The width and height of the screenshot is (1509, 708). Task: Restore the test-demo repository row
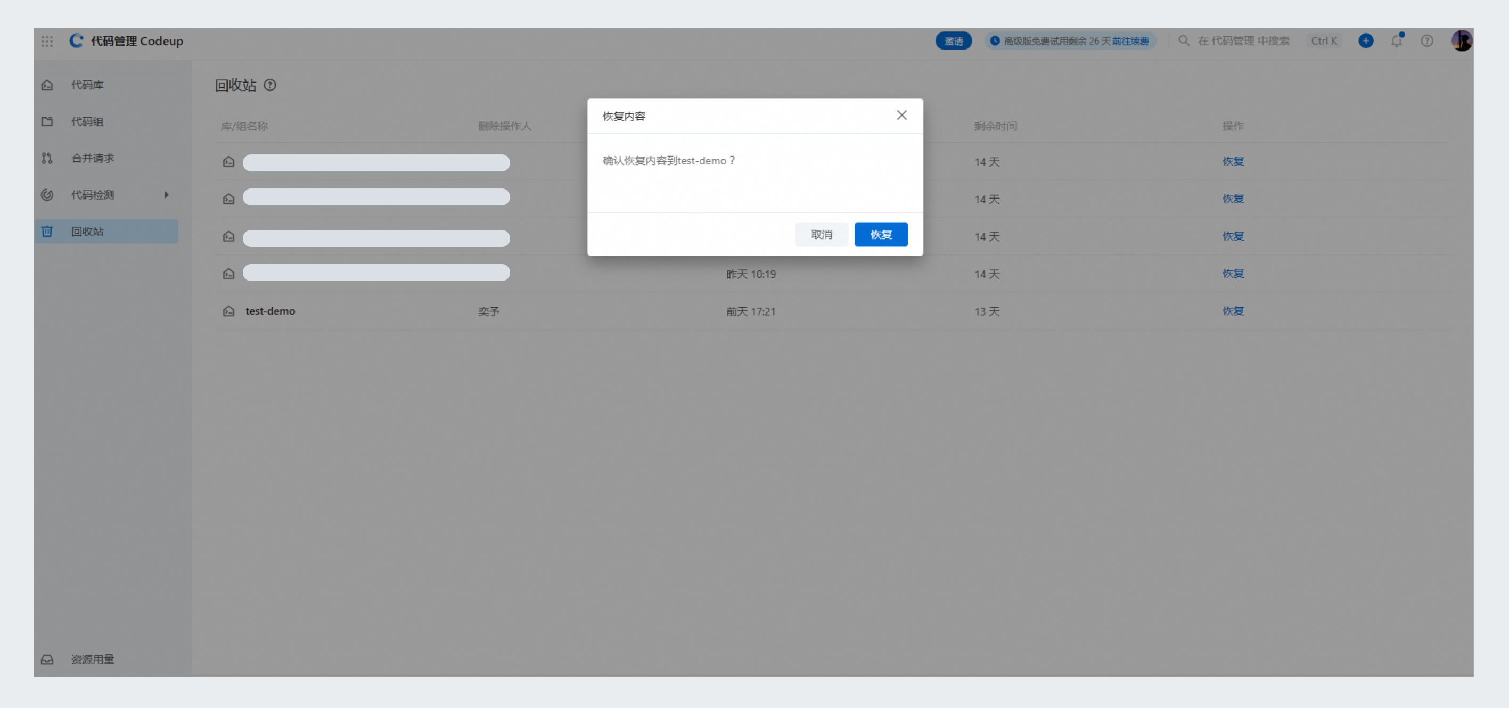[1233, 311]
